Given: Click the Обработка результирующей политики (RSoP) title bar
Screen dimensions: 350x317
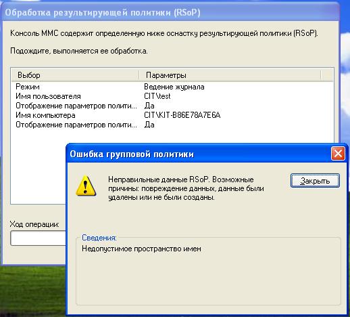Looking at the screenshot, I should point(170,12).
